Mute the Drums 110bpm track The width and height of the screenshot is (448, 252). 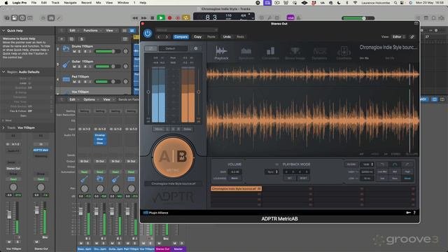pyautogui.click(x=75, y=51)
